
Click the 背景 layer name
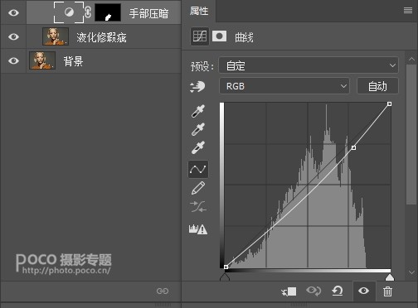click(73, 61)
